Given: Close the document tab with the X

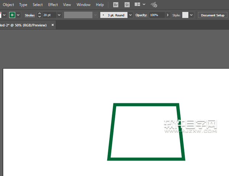Looking at the screenshot, I should [53, 25].
